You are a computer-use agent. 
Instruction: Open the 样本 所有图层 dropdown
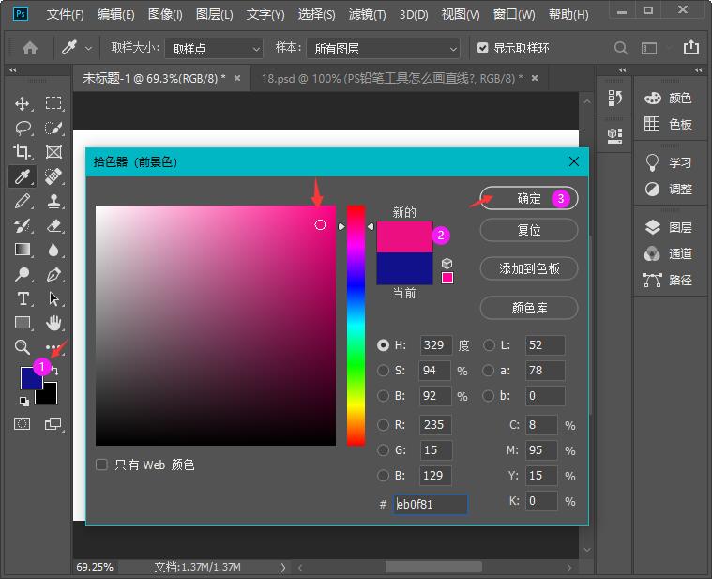[x=383, y=48]
